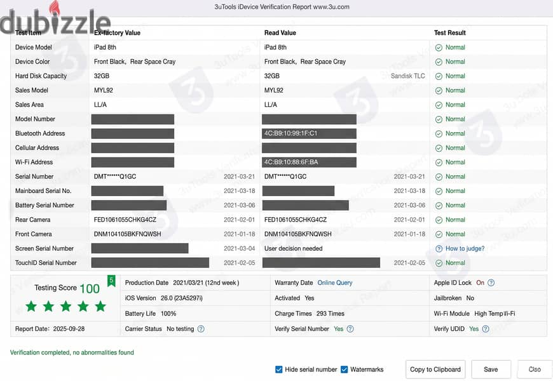553x381 pixels.
Task: Click the User decision needed cell
Action: (x=294, y=248)
